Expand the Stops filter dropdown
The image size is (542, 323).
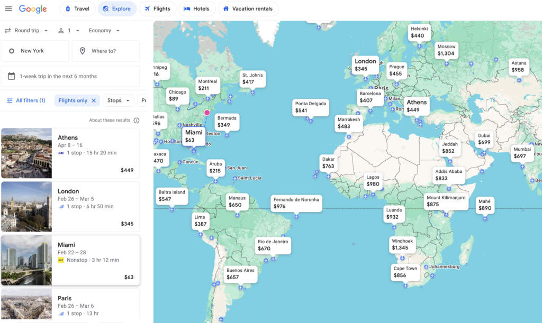coord(119,100)
